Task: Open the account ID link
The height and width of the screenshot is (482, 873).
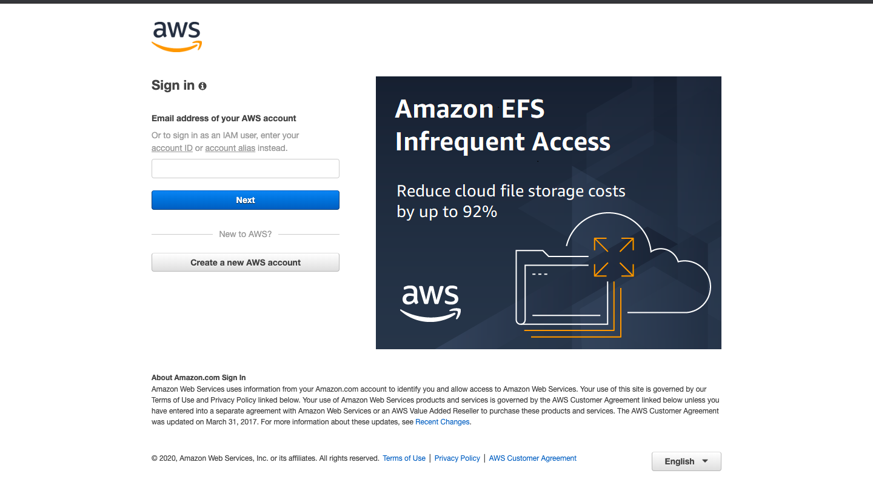Action: pos(172,148)
